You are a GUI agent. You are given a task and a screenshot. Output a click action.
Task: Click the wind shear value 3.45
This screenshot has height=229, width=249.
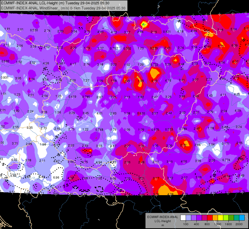click(x=86, y=113)
